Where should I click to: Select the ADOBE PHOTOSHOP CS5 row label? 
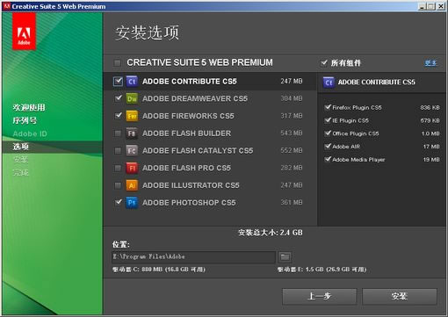[x=189, y=203]
